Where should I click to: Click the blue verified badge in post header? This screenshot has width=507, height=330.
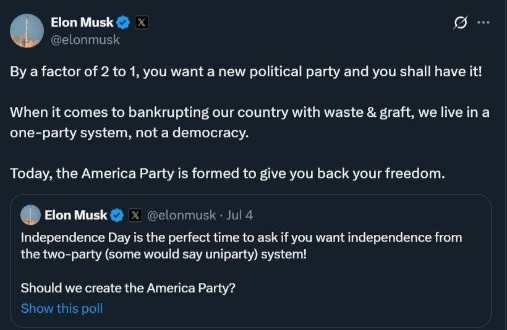coord(124,23)
